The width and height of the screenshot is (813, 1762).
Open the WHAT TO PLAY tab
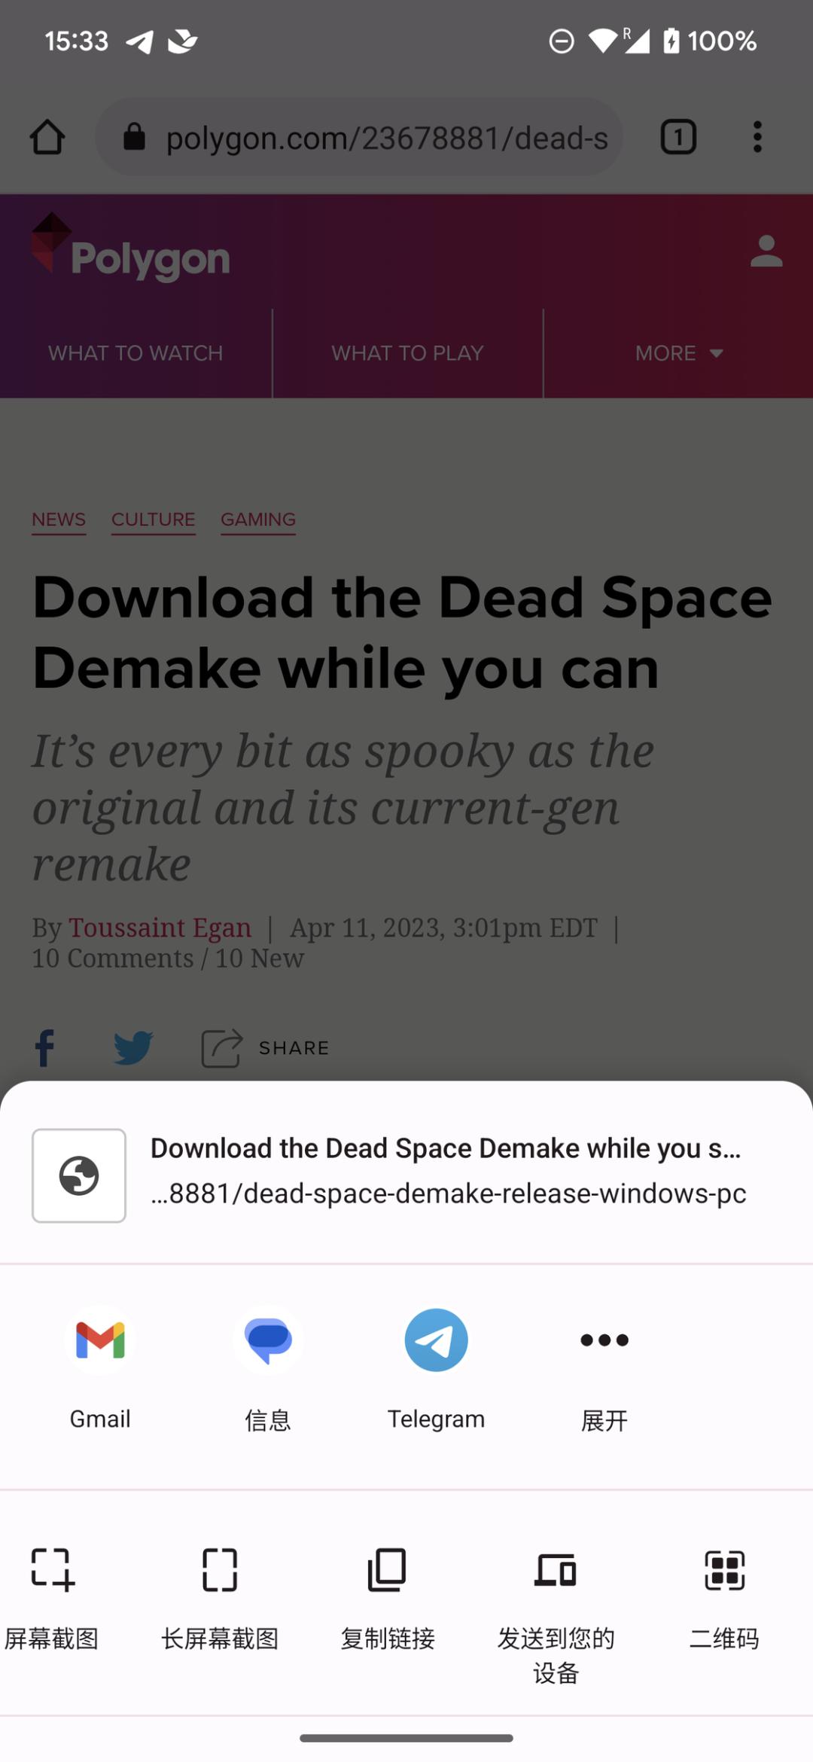(407, 353)
